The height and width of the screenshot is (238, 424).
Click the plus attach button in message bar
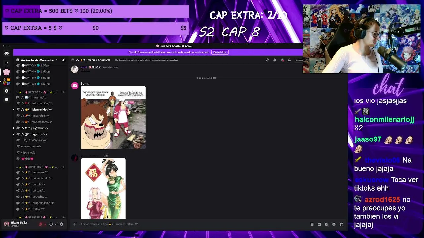click(75, 224)
